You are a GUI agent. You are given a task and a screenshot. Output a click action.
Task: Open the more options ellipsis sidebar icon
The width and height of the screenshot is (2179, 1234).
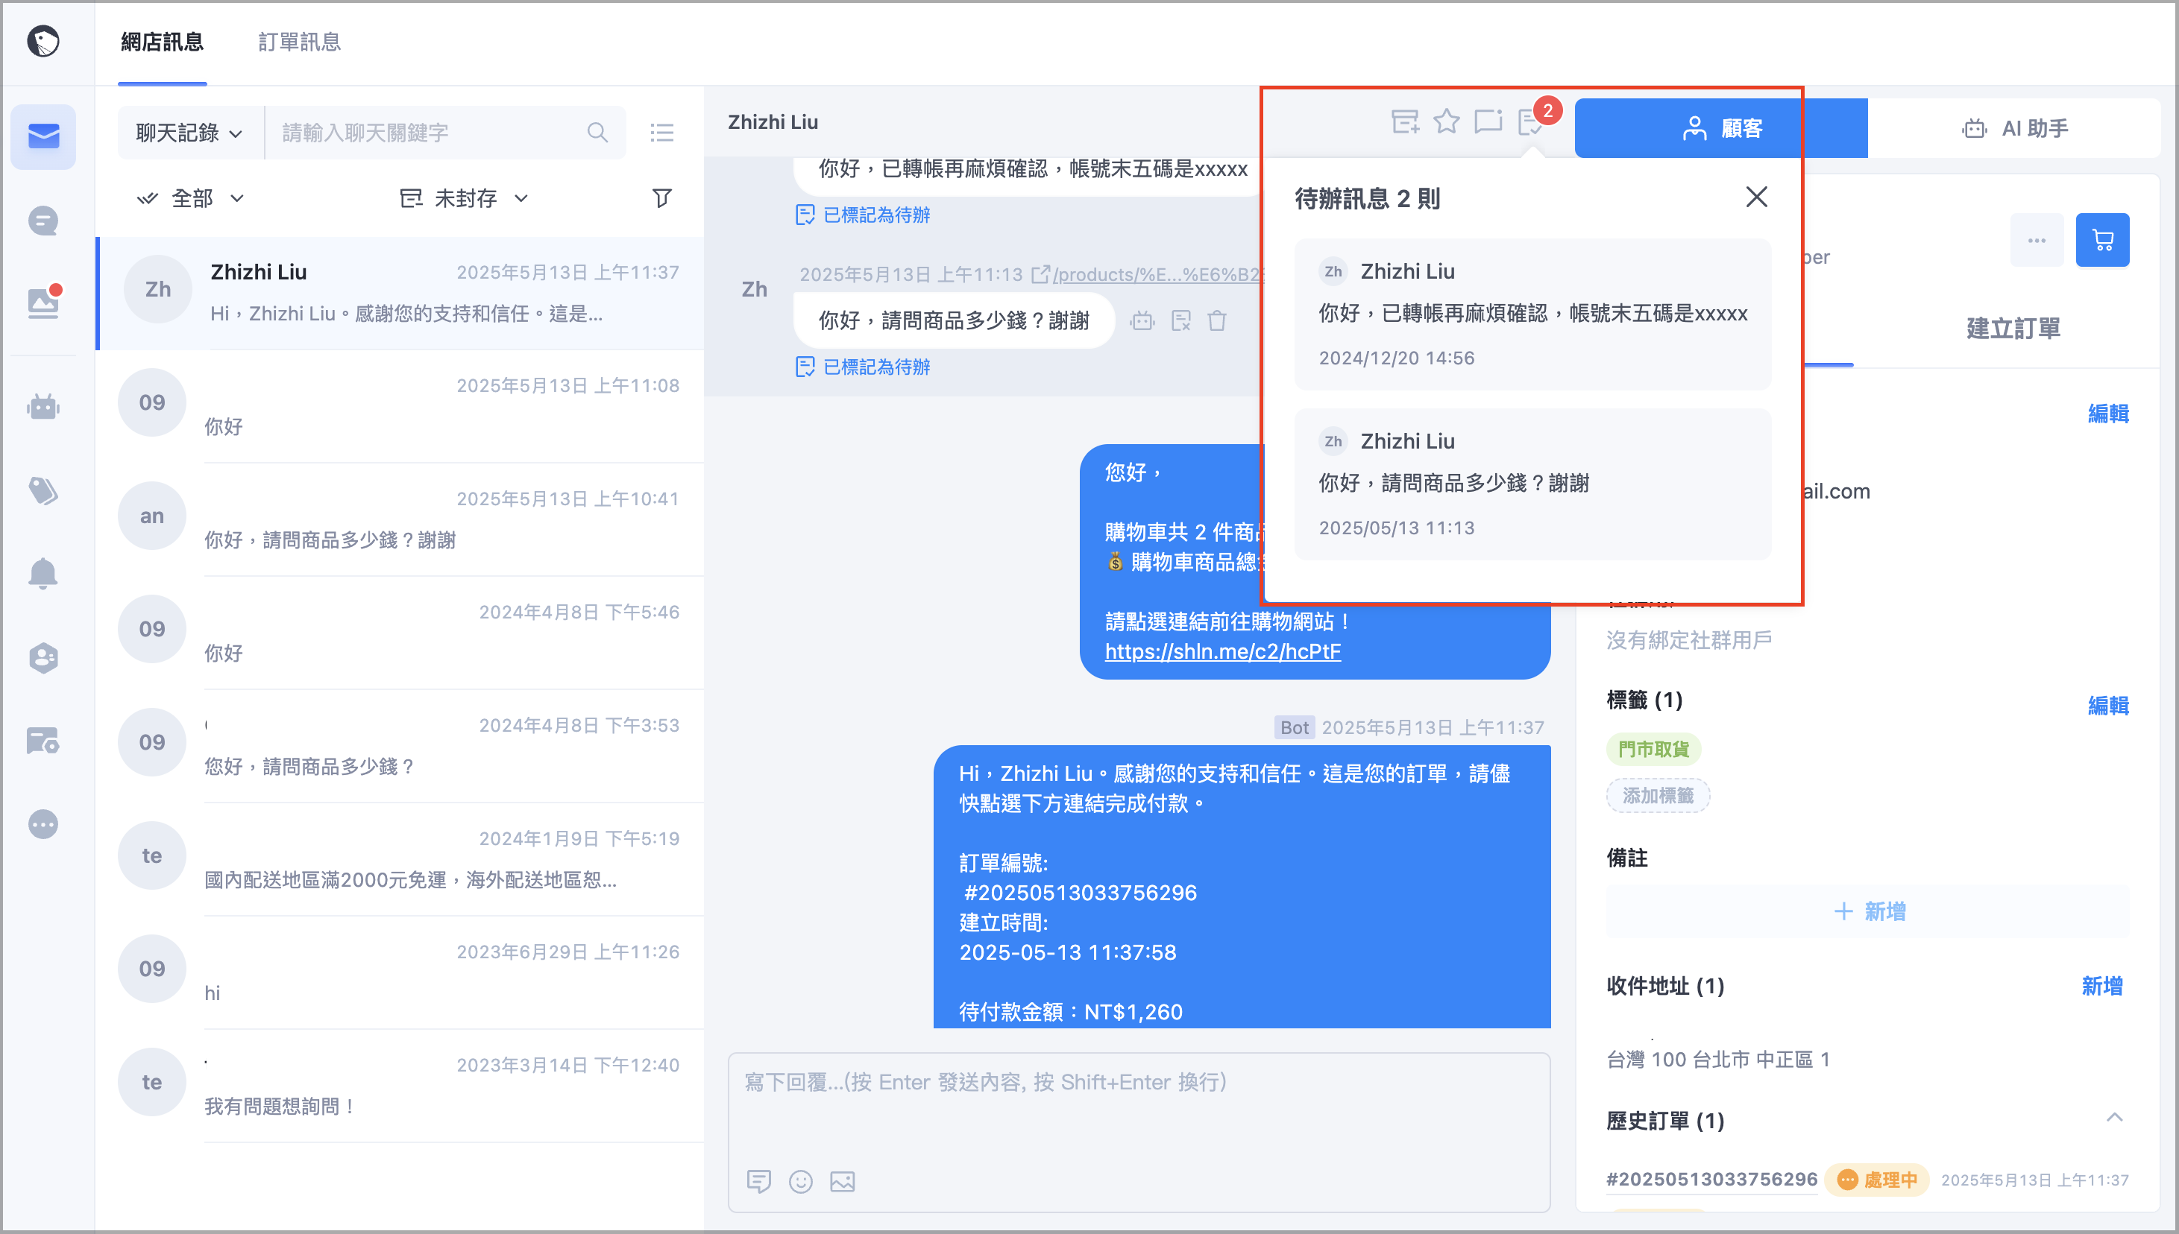[43, 824]
